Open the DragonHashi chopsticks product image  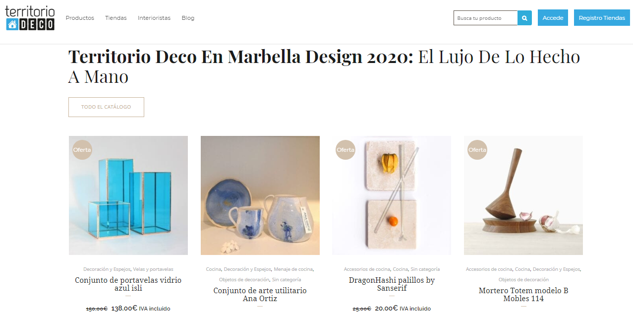[392, 195]
